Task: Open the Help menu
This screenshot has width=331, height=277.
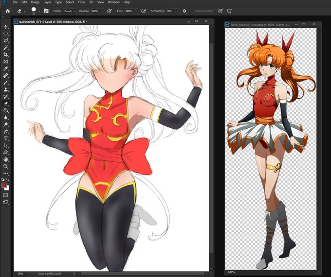Action: click(127, 2)
